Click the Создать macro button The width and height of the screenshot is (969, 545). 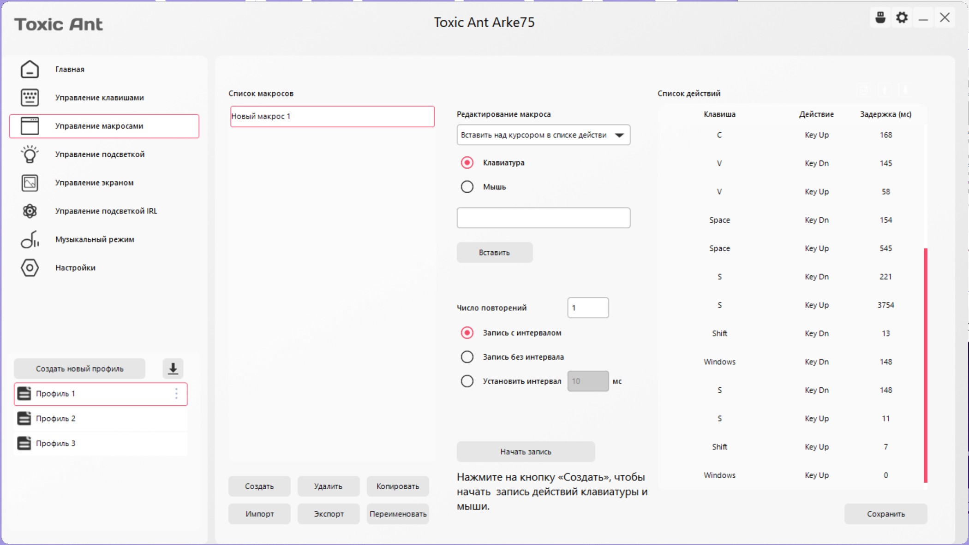click(x=259, y=486)
